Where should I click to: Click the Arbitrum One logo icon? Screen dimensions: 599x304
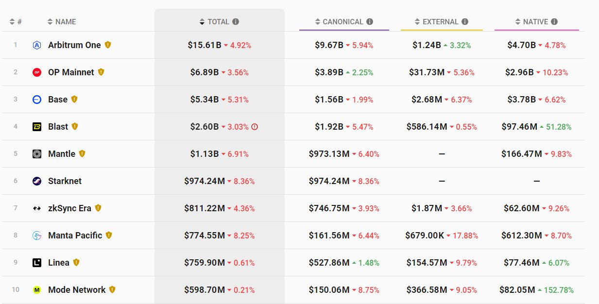(x=37, y=45)
